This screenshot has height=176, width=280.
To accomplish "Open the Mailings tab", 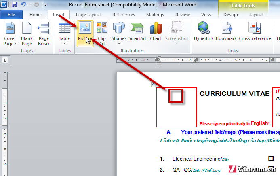I will click(x=155, y=15).
